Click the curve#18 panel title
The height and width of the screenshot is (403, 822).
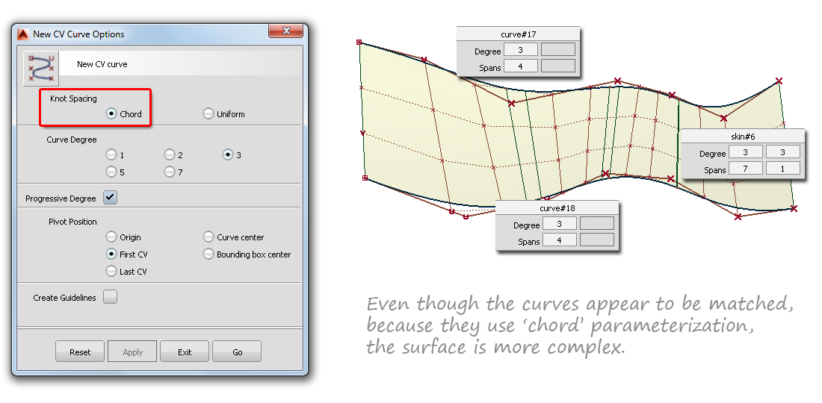click(x=557, y=208)
